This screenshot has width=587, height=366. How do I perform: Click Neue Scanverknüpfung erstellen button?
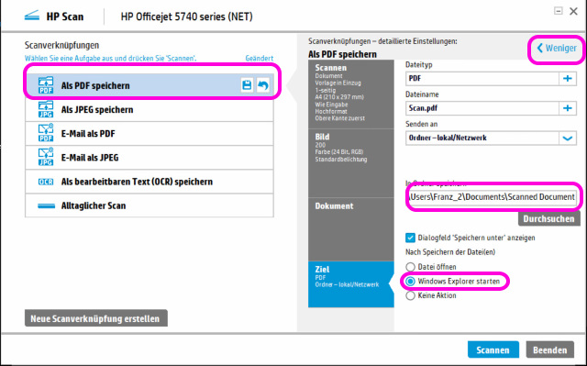pyautogui.click(x=95, y=318)
